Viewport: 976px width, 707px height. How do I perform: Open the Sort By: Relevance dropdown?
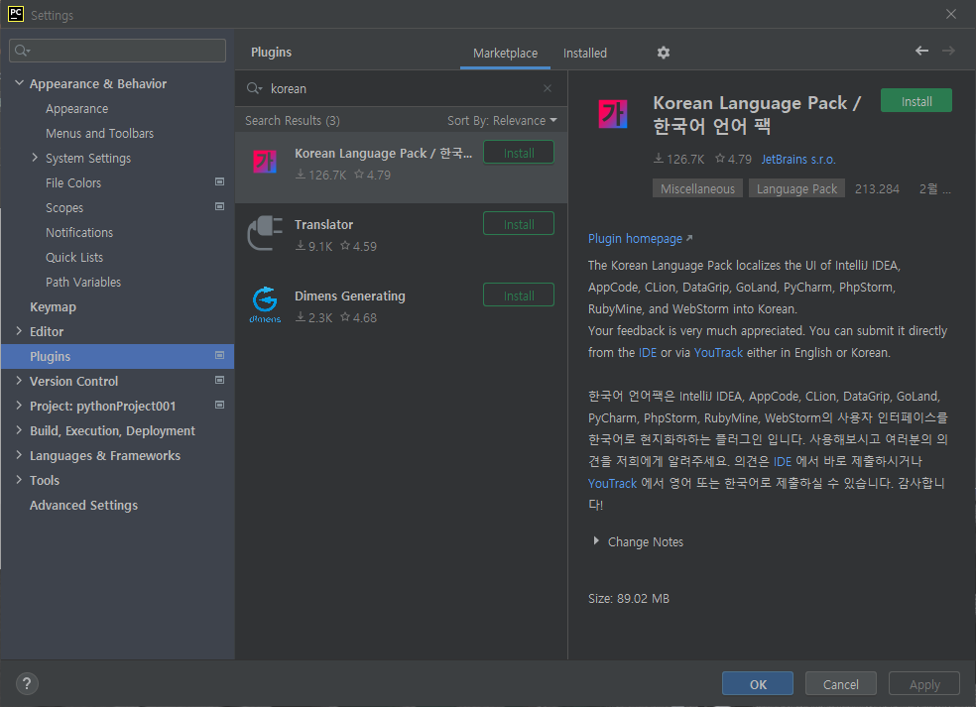pyautogui.click(x=502, y=121)
